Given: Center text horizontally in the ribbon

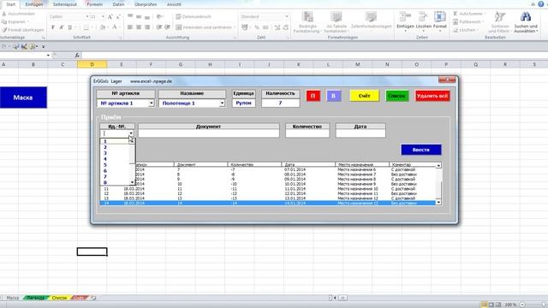Looking at the screenshot, I should [x=139, y=27].
